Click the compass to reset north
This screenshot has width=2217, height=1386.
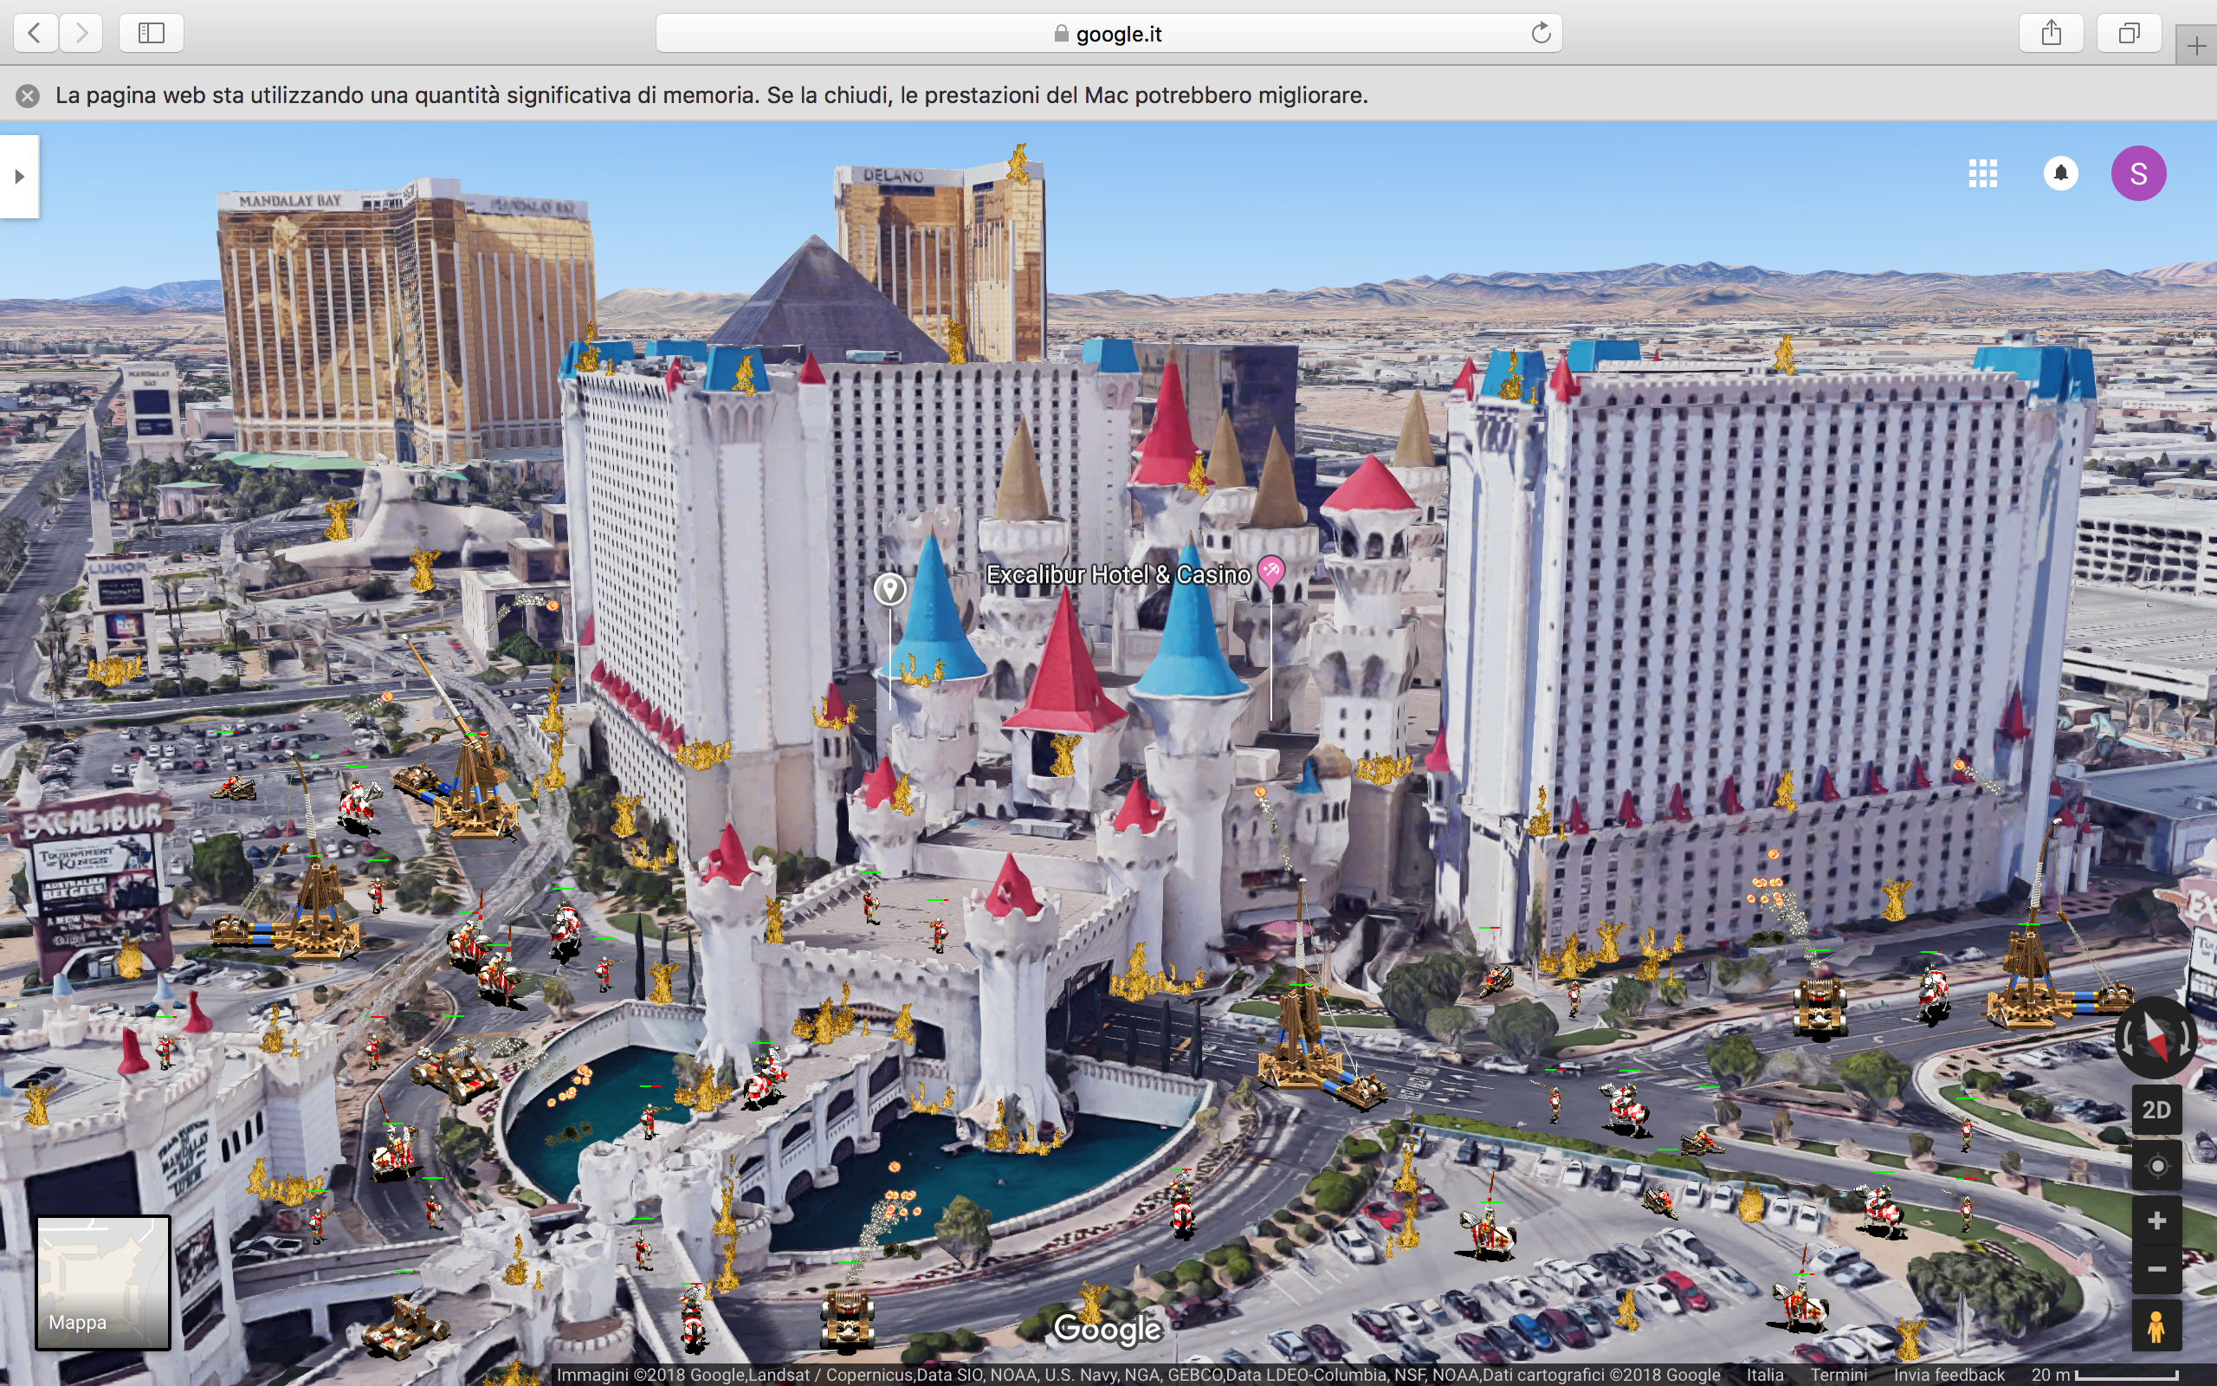click(2156, 1037)
